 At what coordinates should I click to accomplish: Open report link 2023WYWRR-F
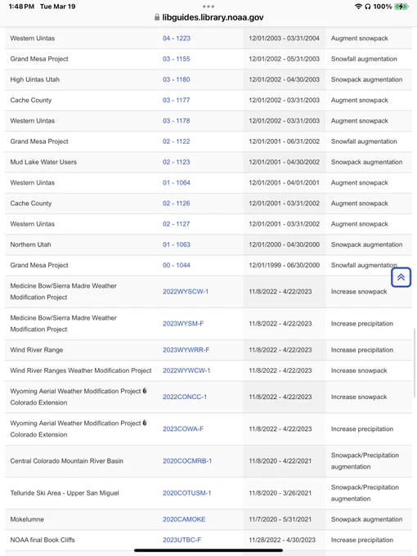click(186, 350)
